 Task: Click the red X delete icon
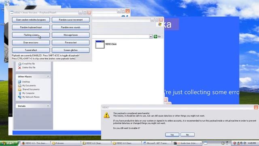point(20,68)
